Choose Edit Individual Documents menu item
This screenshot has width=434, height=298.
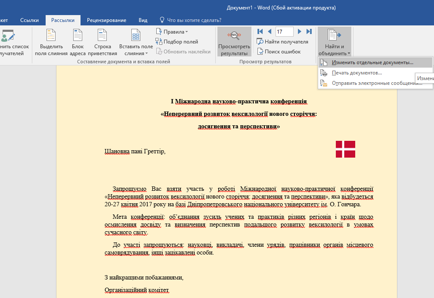coord(372,62)
